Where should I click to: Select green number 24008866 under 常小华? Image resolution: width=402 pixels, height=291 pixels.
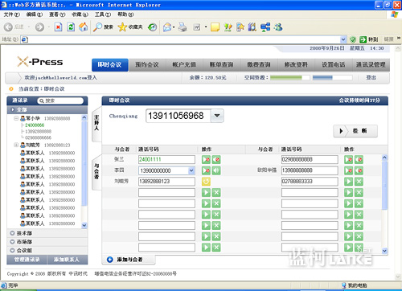[35, 125]
